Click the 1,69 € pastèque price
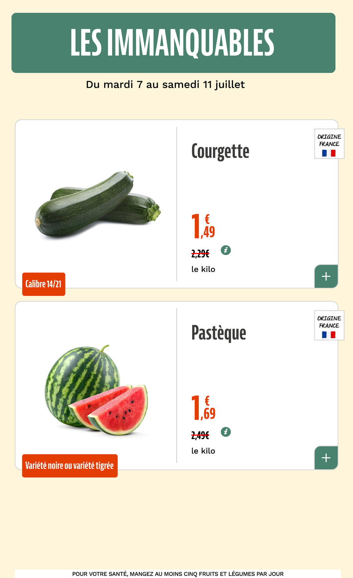Image resolution: width=353 pixels, height=578 pixels. 203,408
